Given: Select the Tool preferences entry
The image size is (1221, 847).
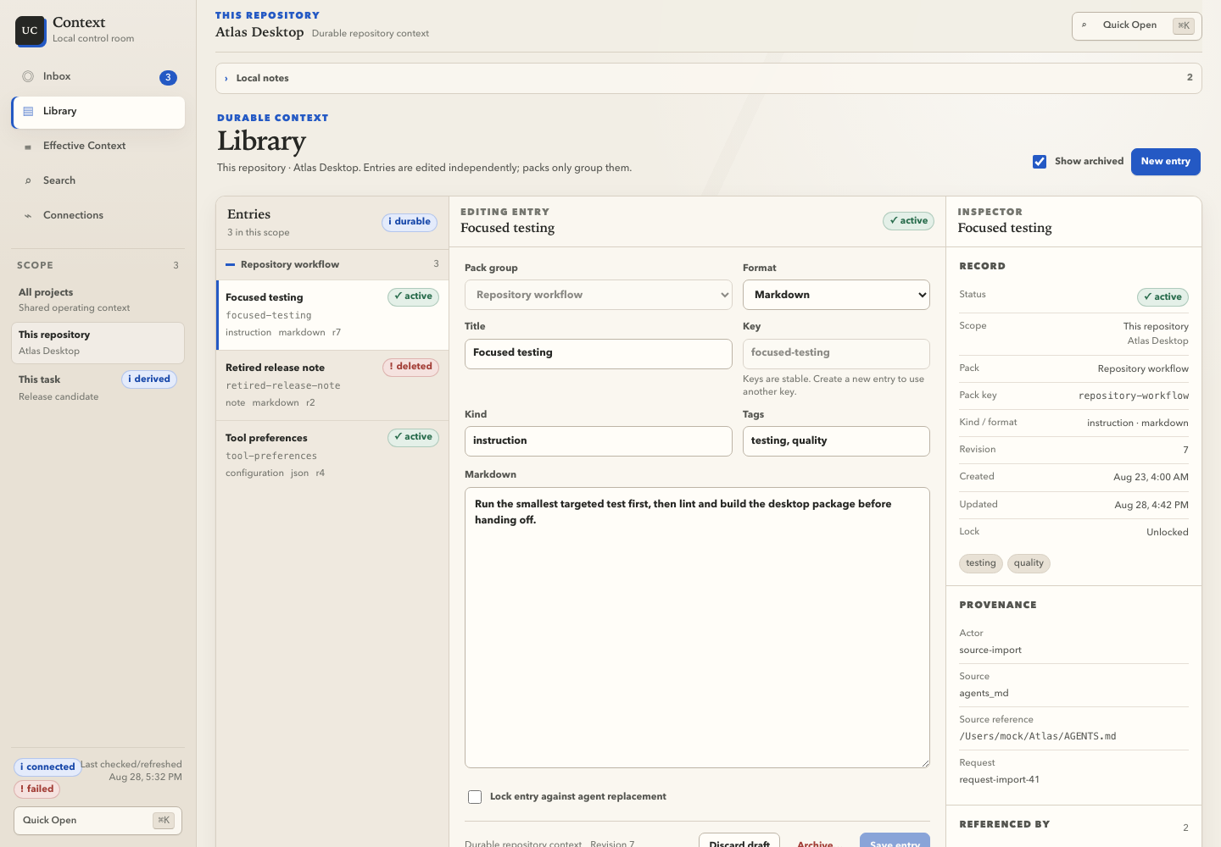Looking at the screenshot, I should [x=332, y=456].
